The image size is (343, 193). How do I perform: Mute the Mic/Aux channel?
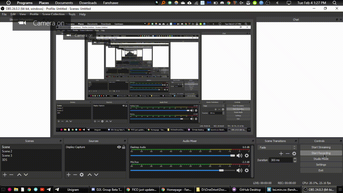[x=239, y=170]
